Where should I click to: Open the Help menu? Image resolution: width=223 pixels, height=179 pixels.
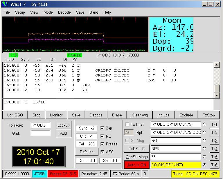[x=107, y=12]
